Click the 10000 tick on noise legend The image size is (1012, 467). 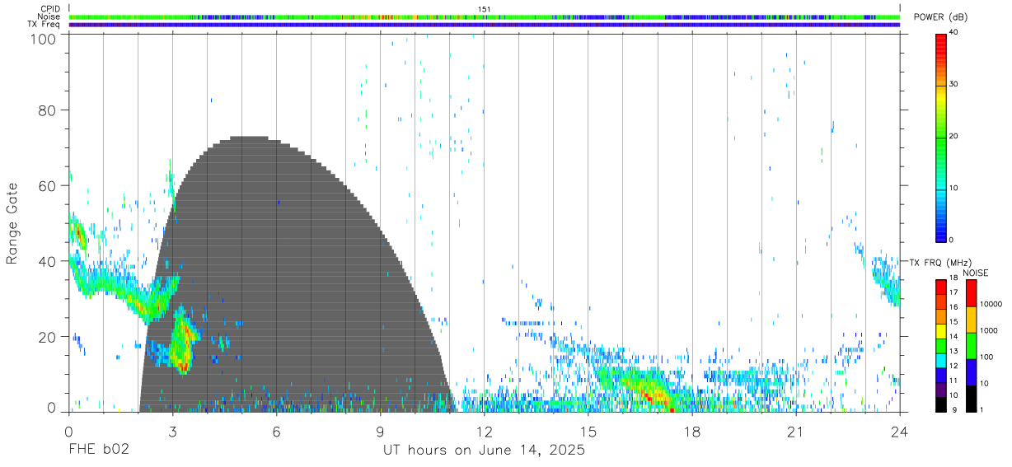tap(991, 304)
